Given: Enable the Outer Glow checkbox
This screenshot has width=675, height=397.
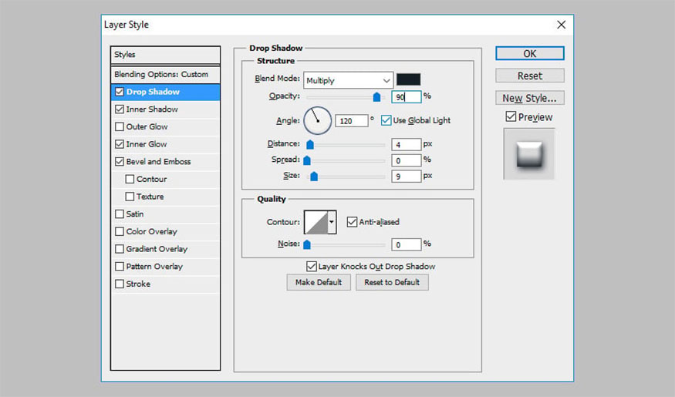Looking at the screenshot, I should pyautogui.click(x=119, y=126).
